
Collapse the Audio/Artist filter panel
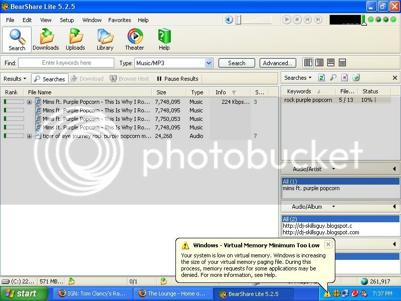[x=394, y=169]
